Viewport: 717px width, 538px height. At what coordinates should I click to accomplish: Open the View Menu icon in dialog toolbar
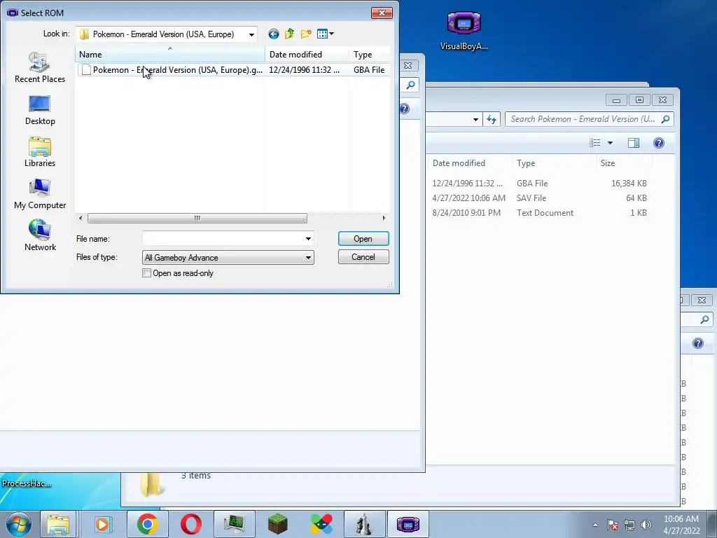[325, 34]
